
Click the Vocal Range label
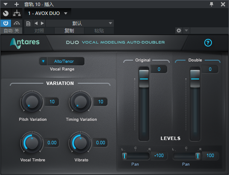pos(62,69)
